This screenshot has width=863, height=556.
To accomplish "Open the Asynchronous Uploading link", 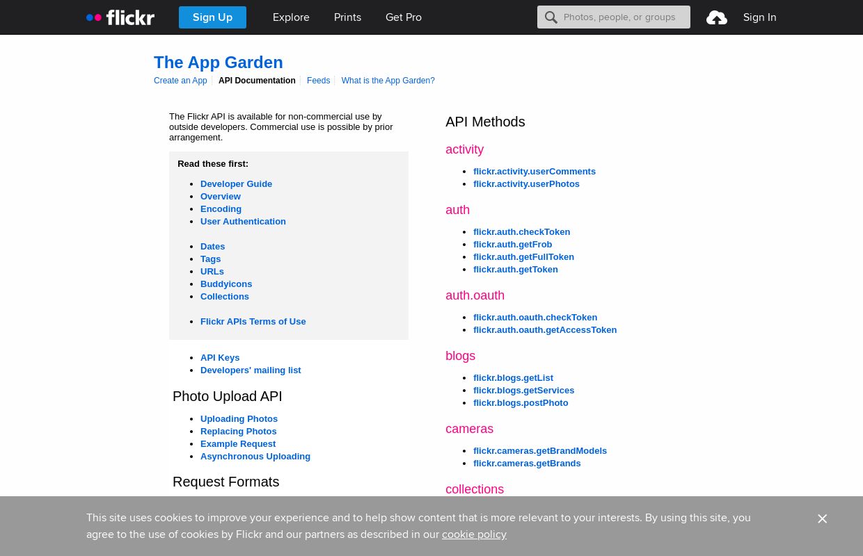I will (x=255, y=457).
